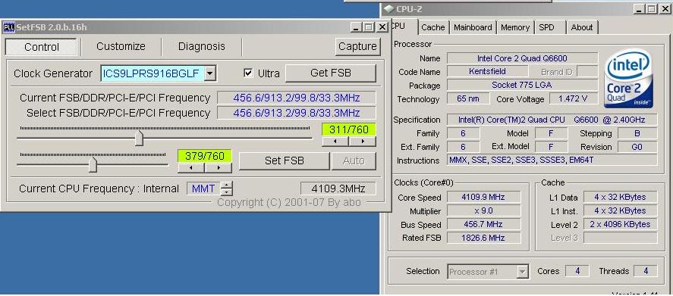Screen dimensions: 673x296
Task: Click the Bus Speed 456.7 MHz value
Action: point(484,224)
